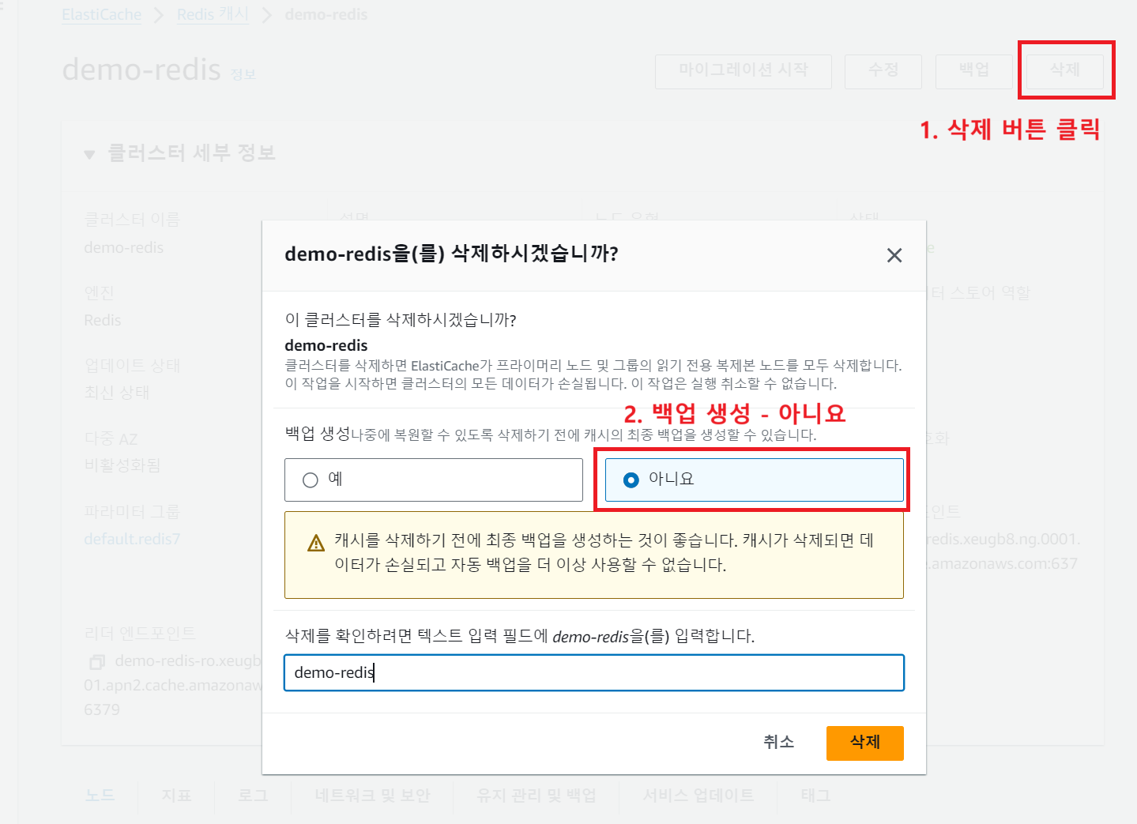1137x824 pixels.
Task: Open the 정보 link next to demo-redis
Action: click(243, 74)
